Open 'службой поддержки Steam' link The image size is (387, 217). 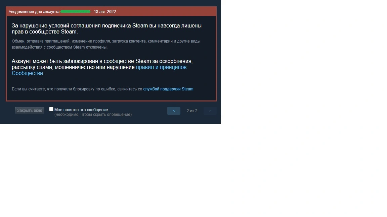[168, 89]
